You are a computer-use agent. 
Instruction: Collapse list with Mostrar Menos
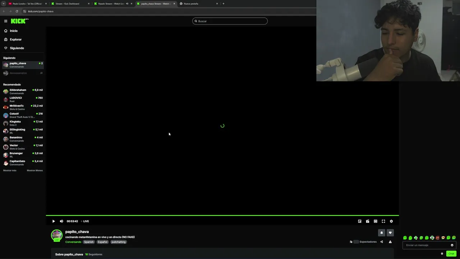[x=35, y=171]
